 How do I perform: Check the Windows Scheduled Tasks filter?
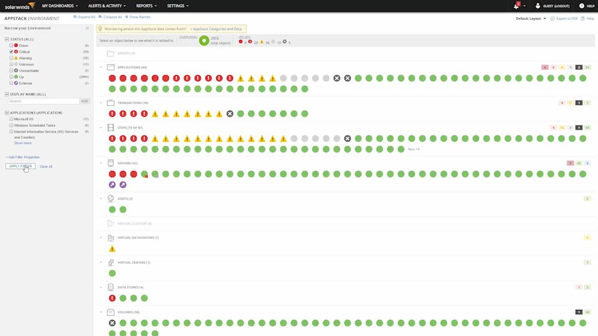click(11, 125)
